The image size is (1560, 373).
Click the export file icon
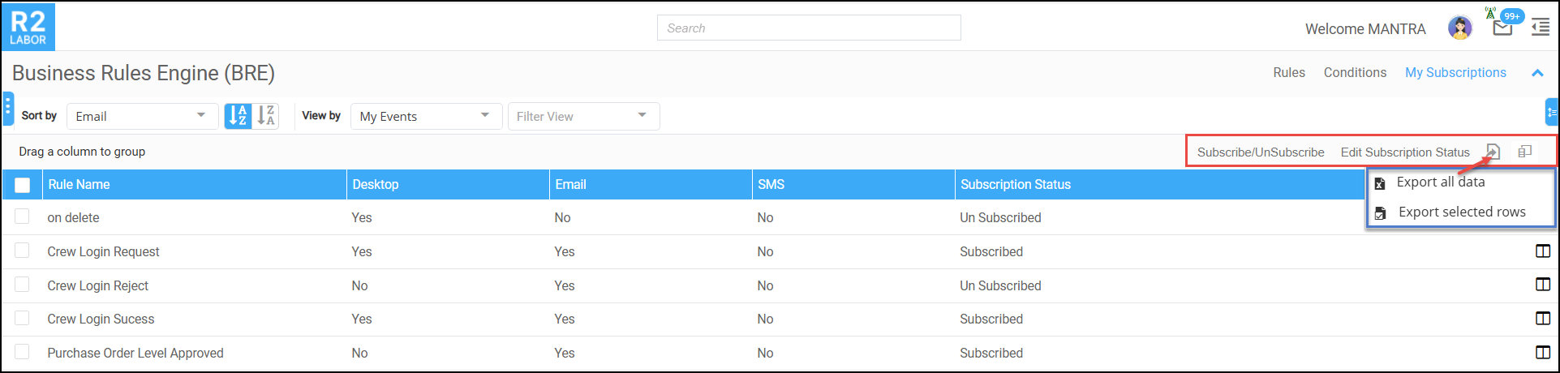click(x=1493, y=152)
